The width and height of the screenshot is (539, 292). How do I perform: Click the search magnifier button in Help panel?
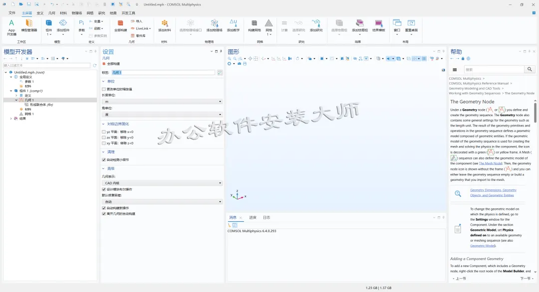pos(530,69)
